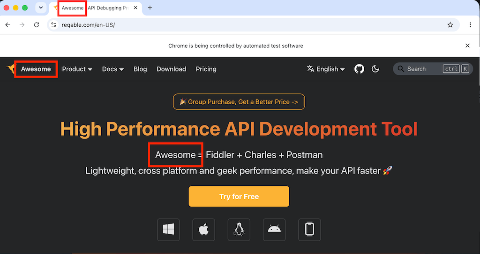Select the iOS phone platform icon
Image resolution: width=480 pixels, height=254 pixels.
(x=309, y=230)
